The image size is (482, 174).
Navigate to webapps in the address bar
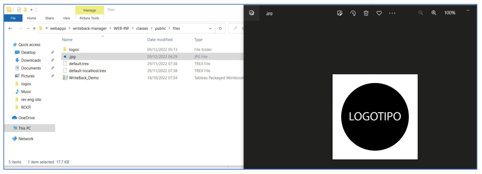58,28
